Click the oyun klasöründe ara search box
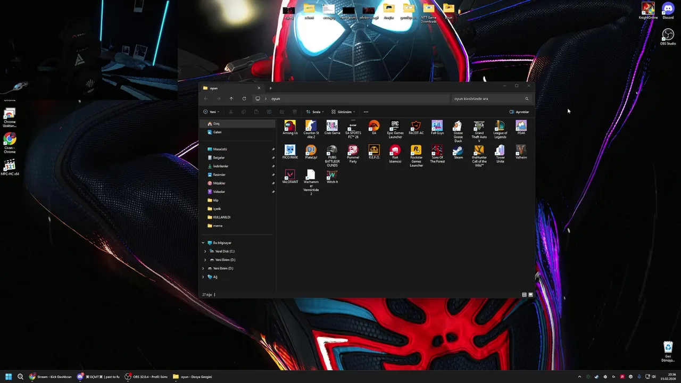 (x=491, y=98)
